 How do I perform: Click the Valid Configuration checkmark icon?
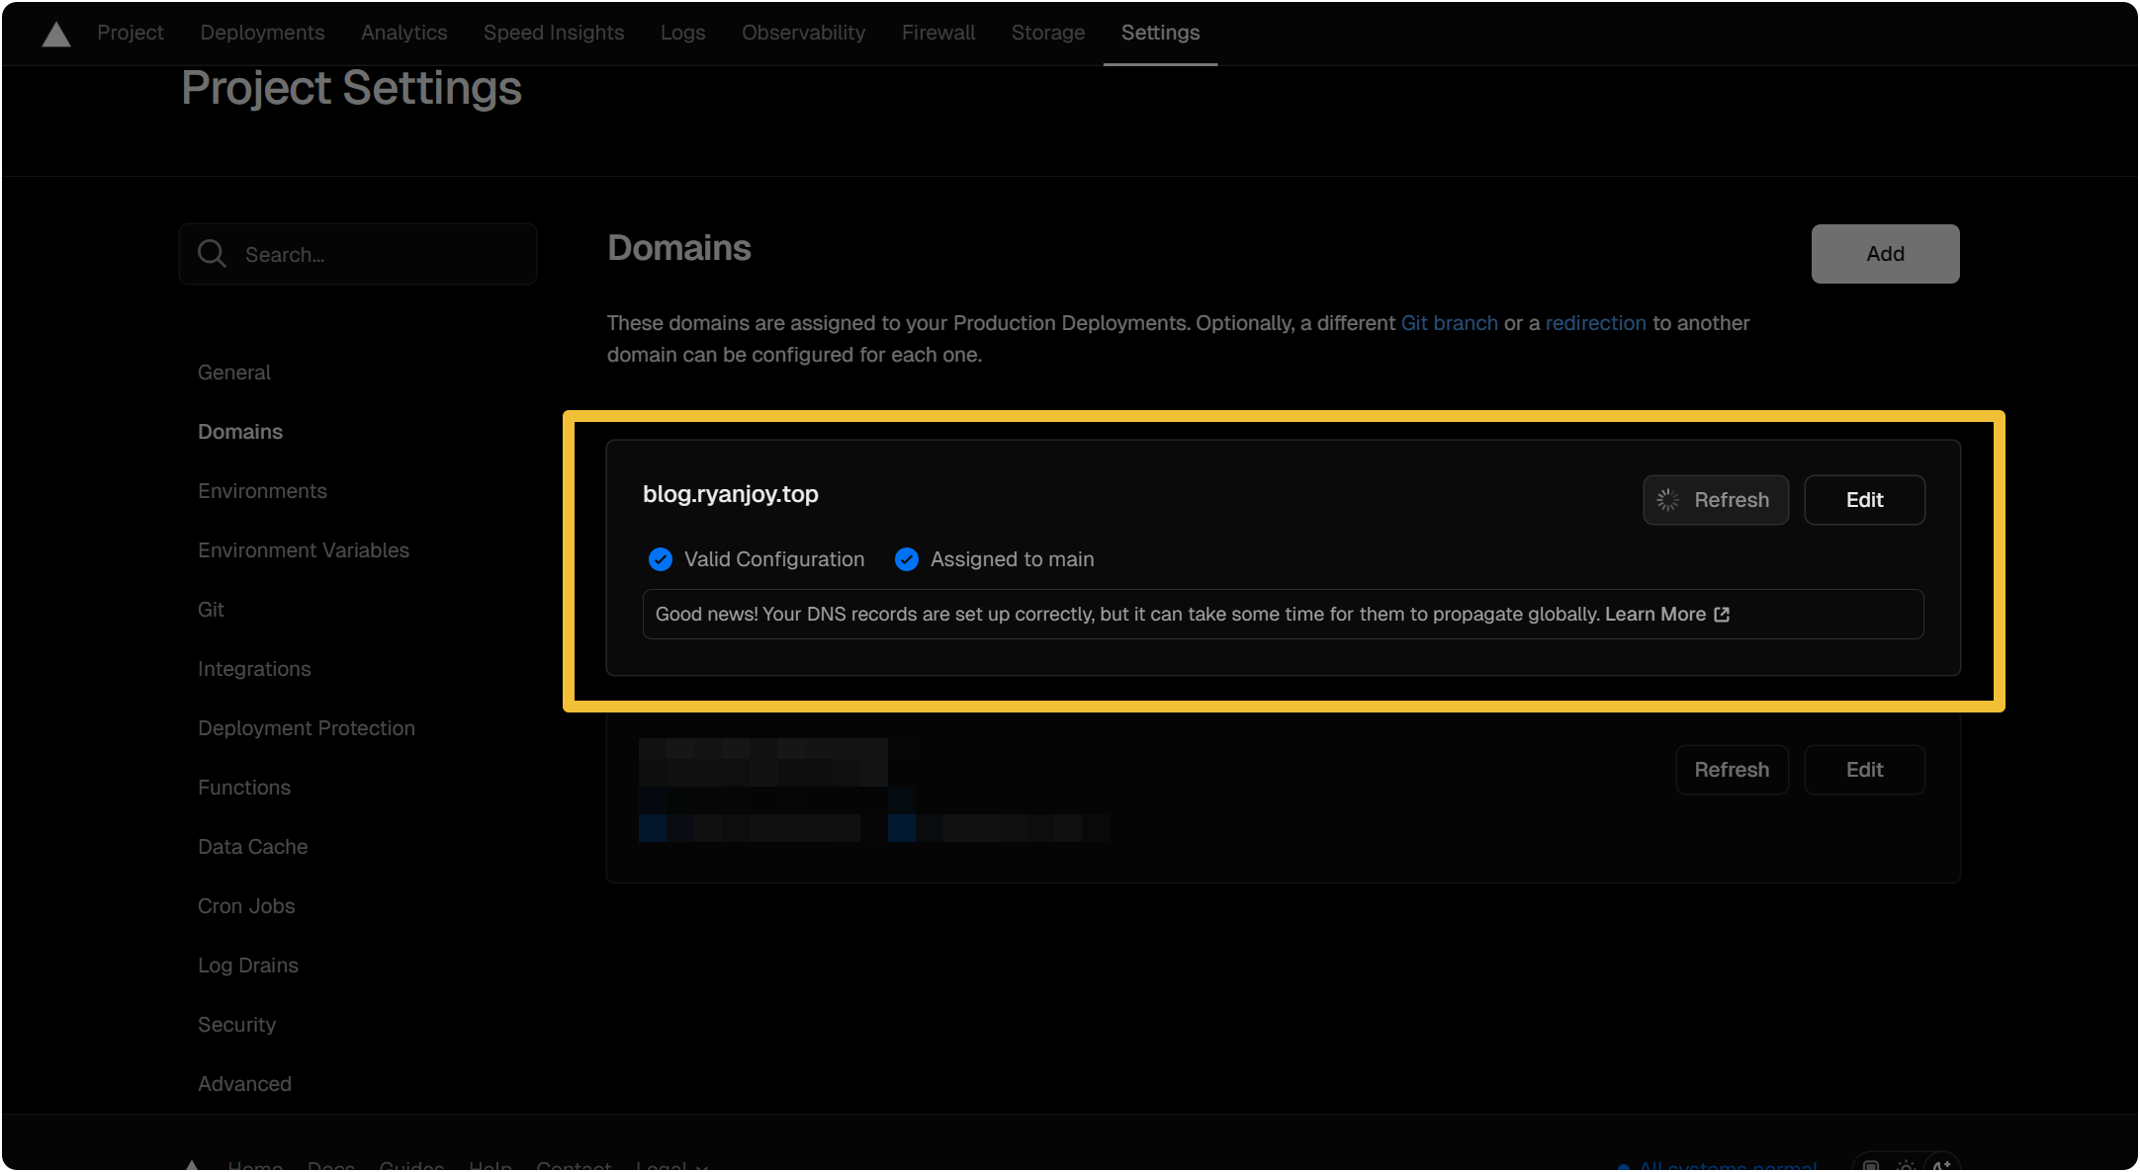660,560
